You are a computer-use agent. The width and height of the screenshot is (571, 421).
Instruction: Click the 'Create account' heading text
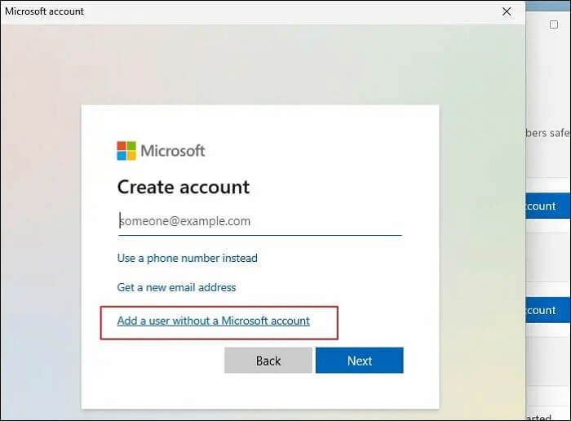pyautogui.click(x=184, y=187)
